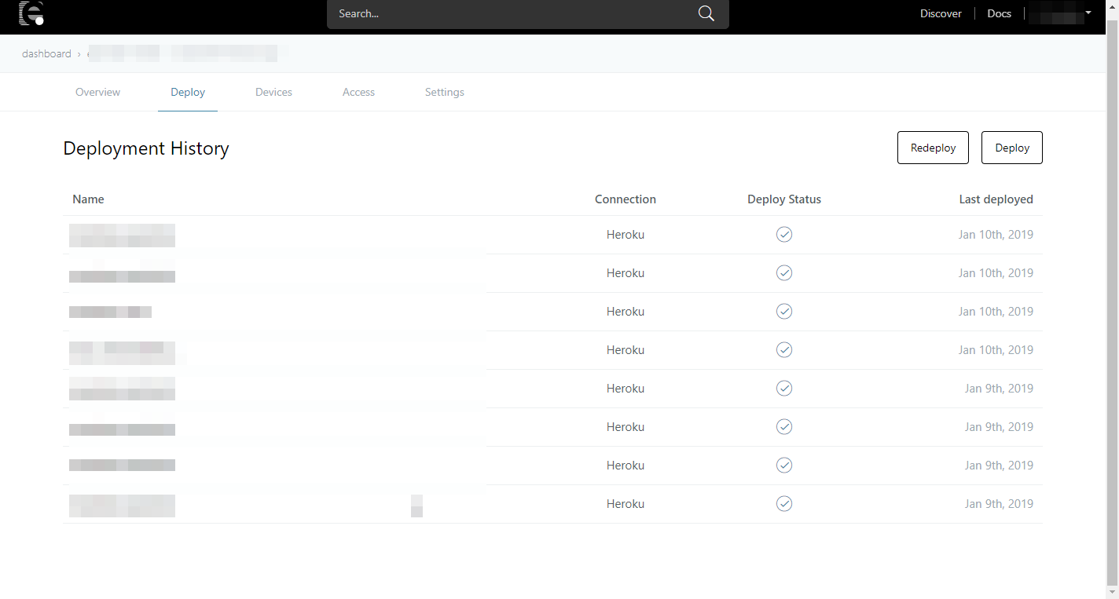
Task: Click the first row's deploy status checkmark
Action: point(783,235)
